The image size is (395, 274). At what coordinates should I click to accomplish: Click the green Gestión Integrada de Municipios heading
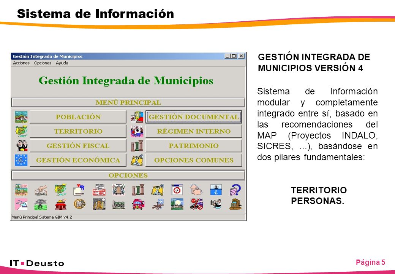coord(126,81)
